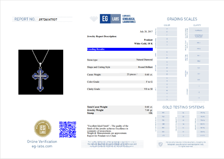The width and height of the screenshot is (224, 159).
Task: Click the REPORT NO. label
Action: click(25, 19)
